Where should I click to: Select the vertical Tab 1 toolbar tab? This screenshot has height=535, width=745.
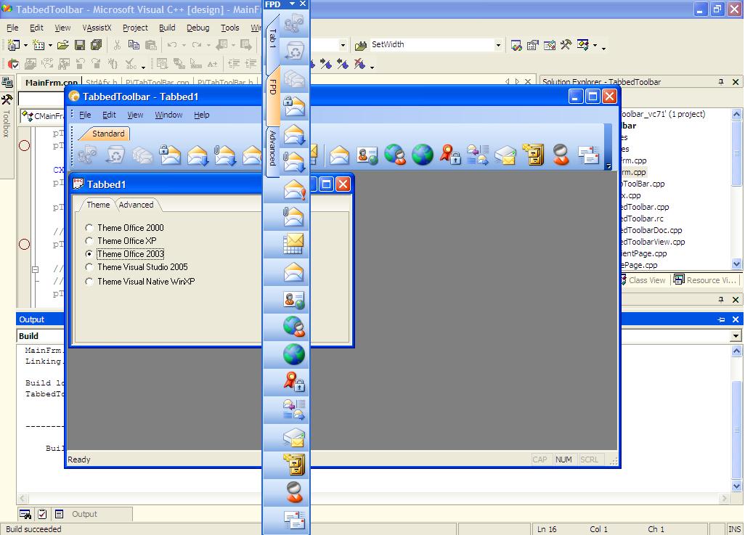[x=273, y=38]
